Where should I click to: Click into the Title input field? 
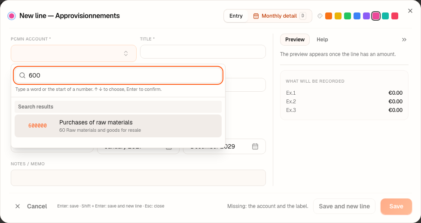[203, 52]
